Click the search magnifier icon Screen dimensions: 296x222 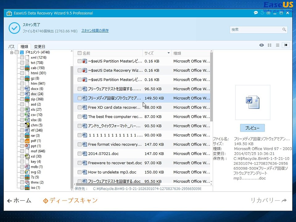click(x=284, y=30)
